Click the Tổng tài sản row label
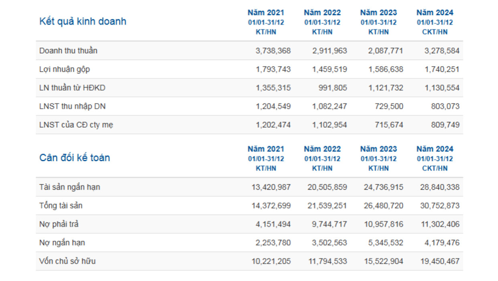 (61, 206)
